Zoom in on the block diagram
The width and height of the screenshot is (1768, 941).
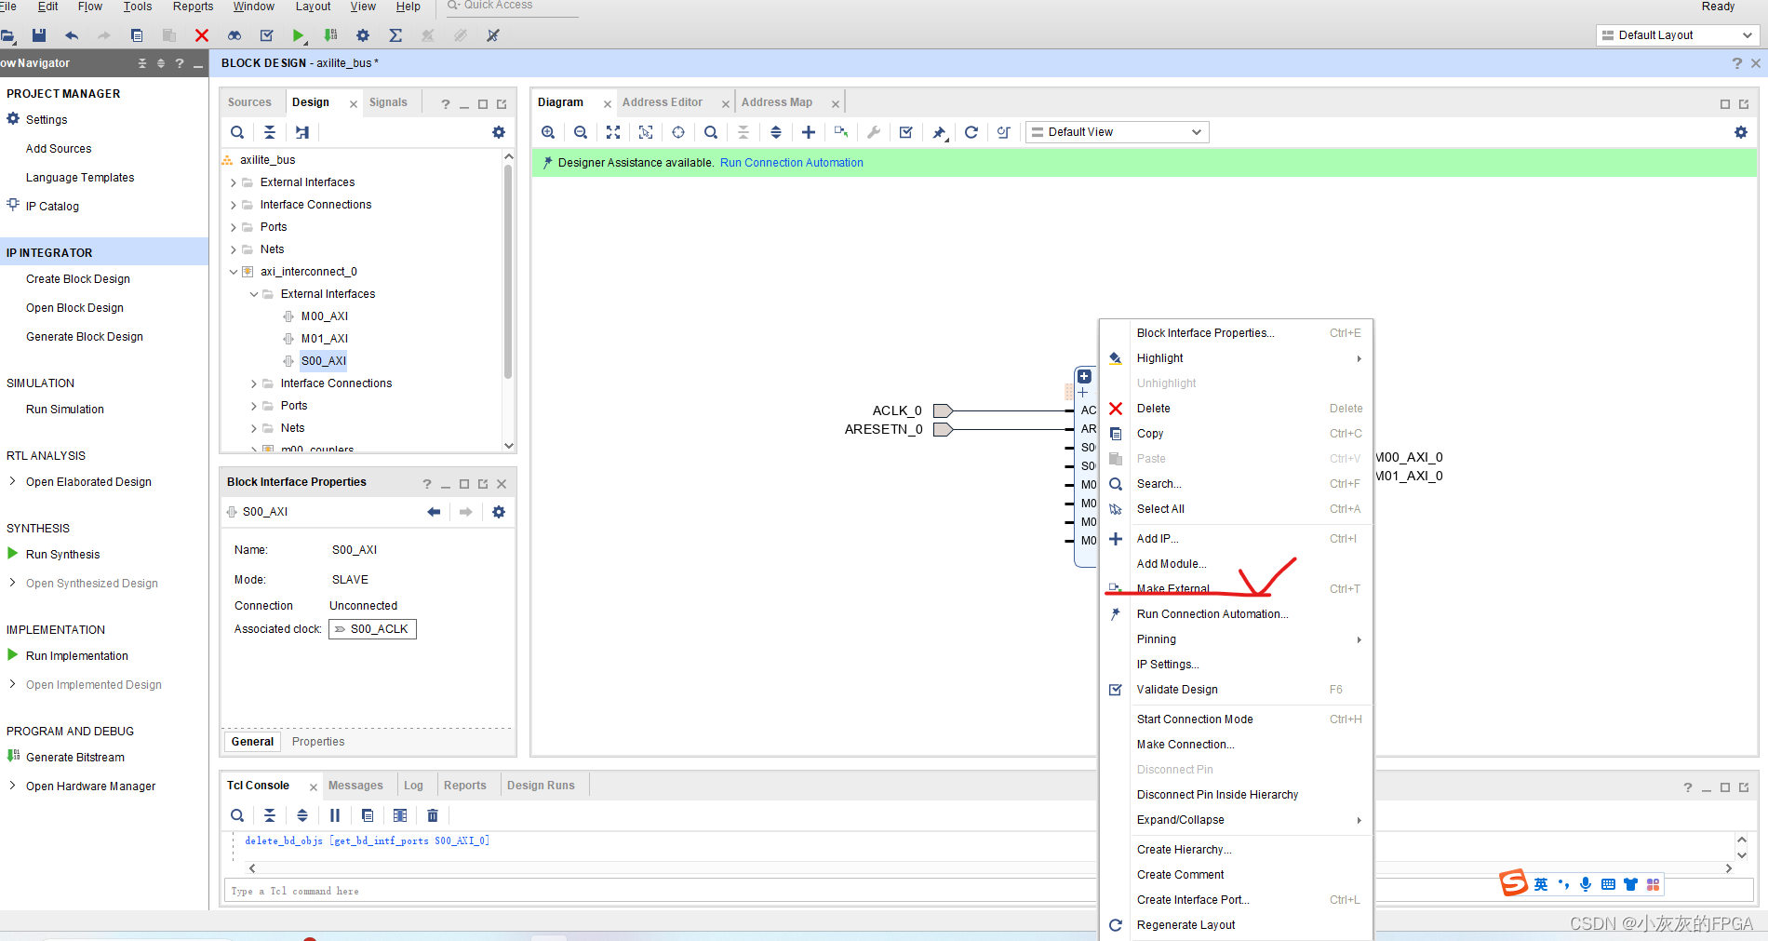[548, 132]
